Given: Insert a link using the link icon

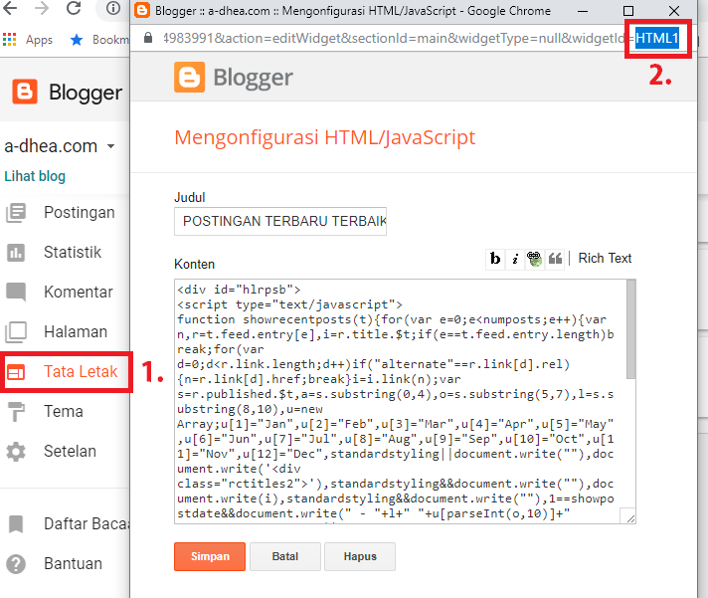Looking at the screenshot, I should [535, 259].
